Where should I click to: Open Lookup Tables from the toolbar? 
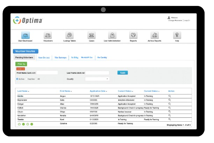tap(70, 35)
